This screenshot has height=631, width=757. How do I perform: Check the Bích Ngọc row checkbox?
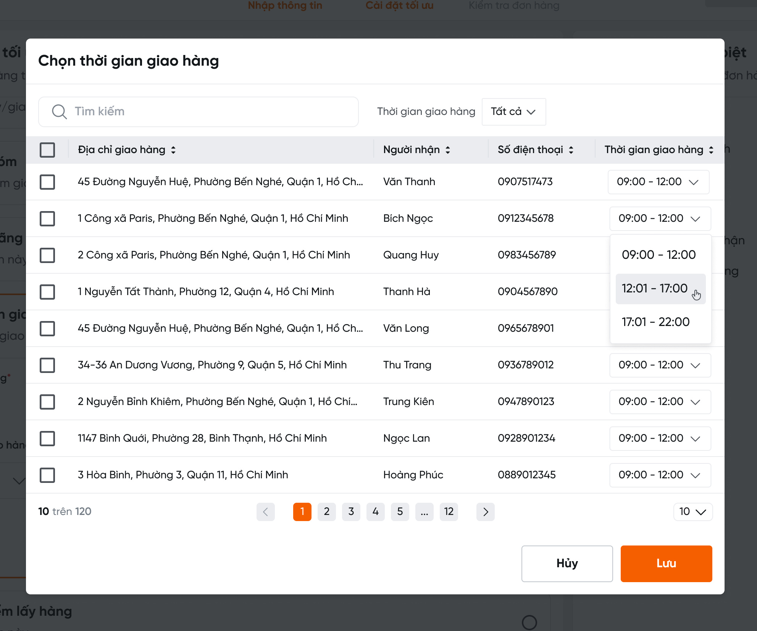tap(47, 219)
